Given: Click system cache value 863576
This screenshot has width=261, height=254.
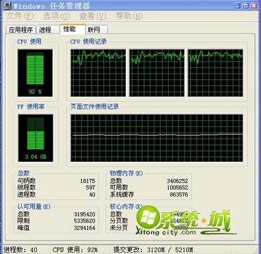Looking at the screenshot, I should [x=179, y=195].
